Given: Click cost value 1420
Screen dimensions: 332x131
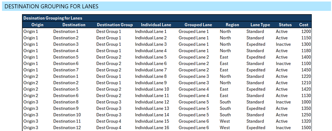Looking at the screenshot, I should 306,89.
